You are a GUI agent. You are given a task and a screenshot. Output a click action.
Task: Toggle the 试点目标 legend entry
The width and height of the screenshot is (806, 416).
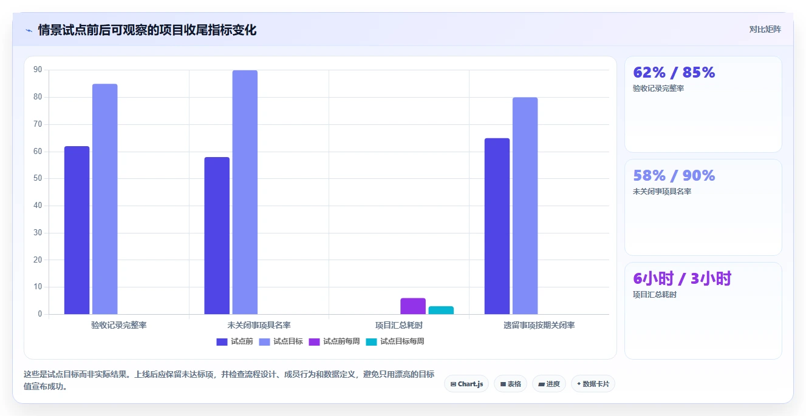coord(281,341)
